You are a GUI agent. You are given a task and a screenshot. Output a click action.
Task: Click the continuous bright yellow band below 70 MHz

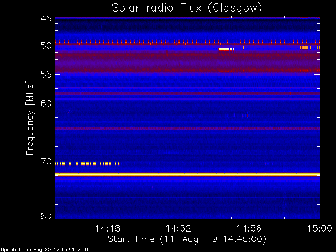click(187, 175)
